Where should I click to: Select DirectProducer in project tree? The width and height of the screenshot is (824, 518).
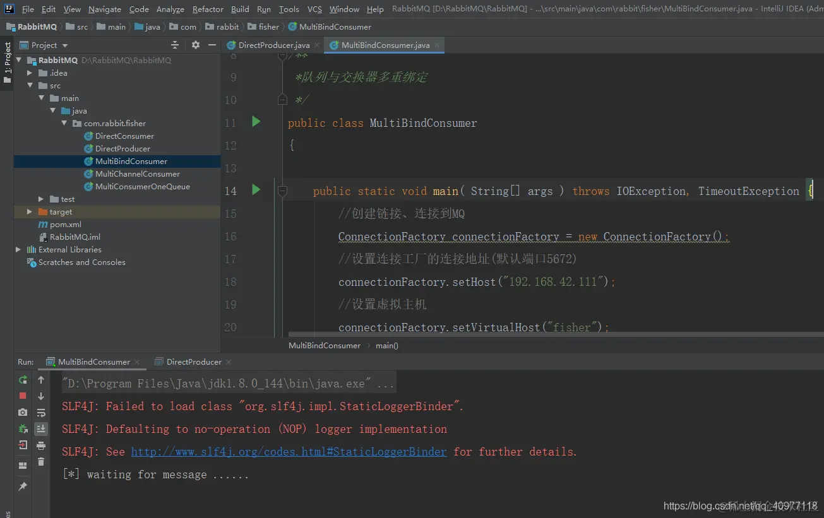[122, 149]
